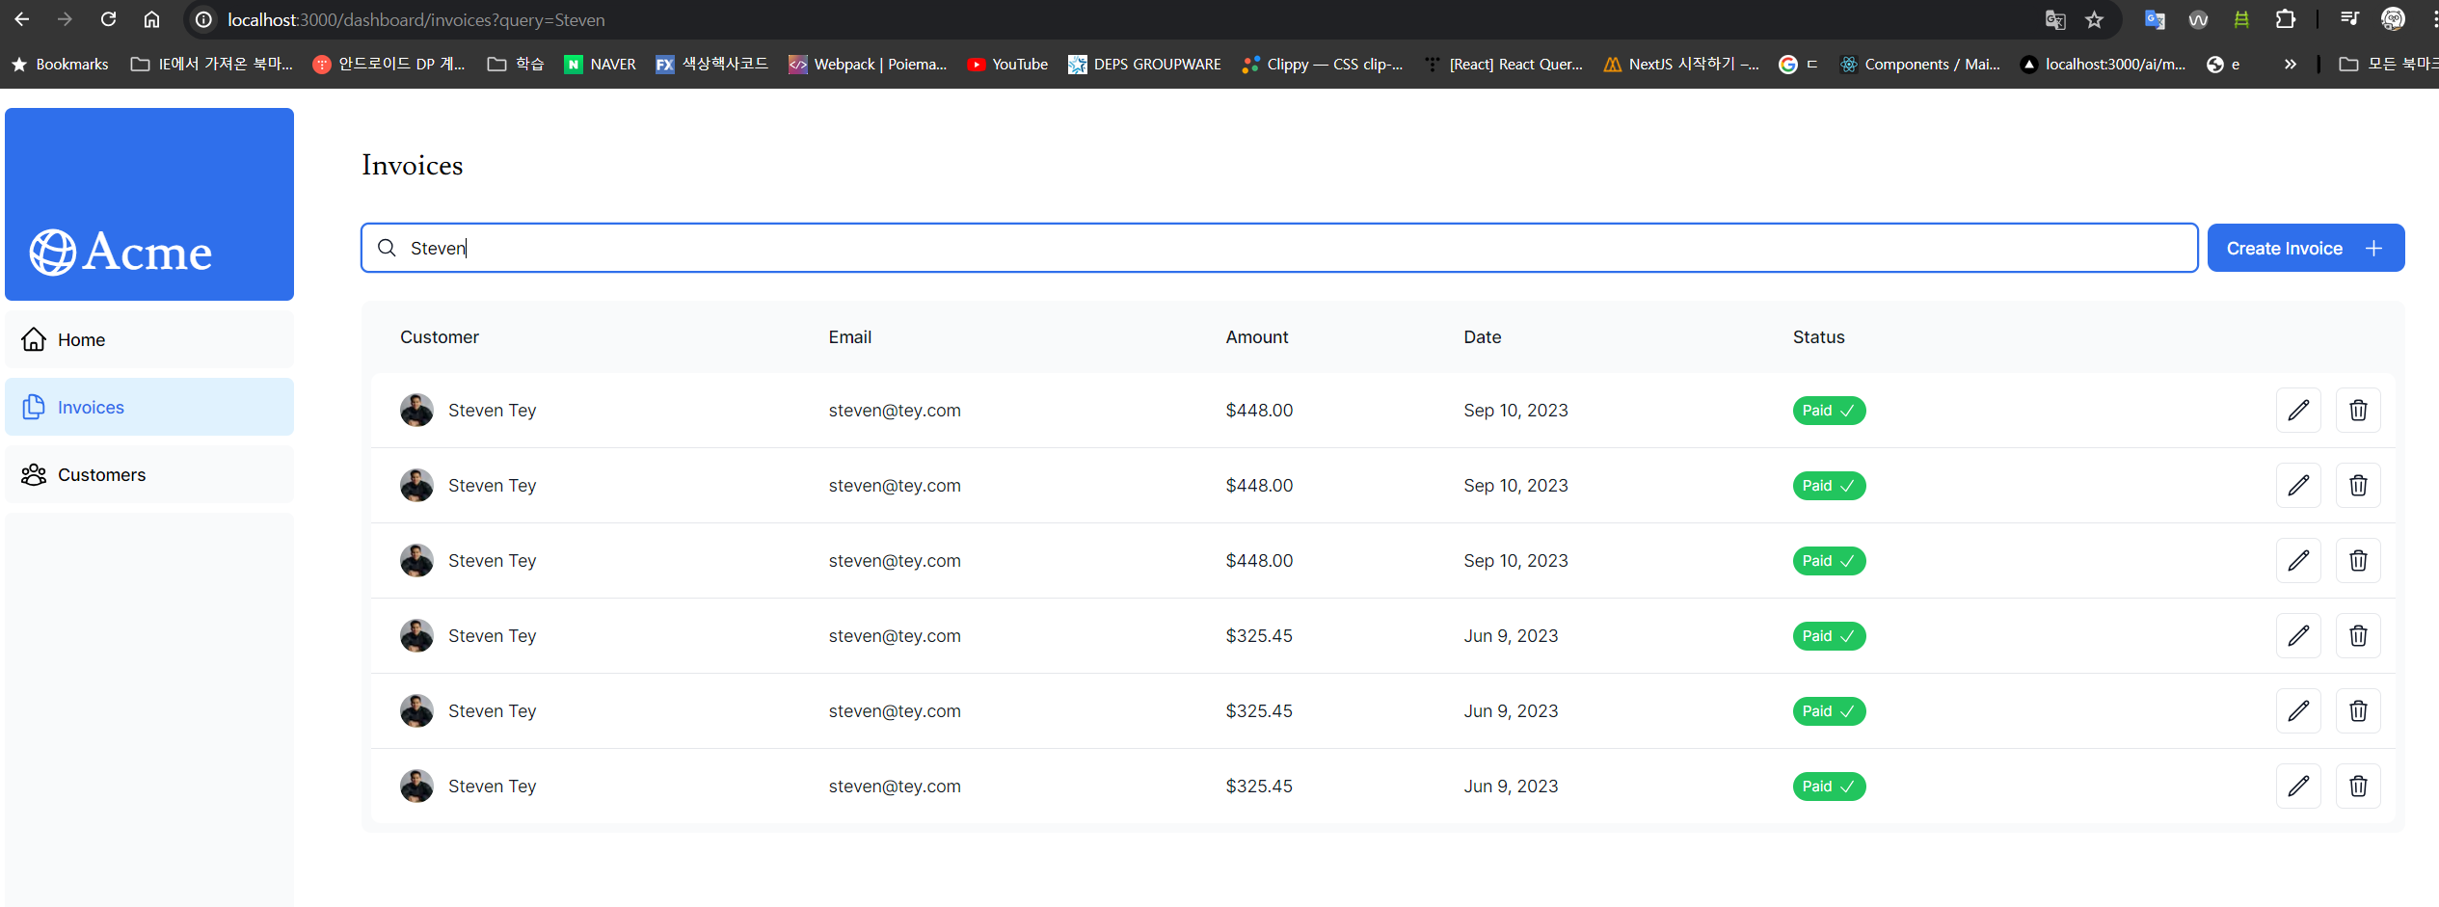
Task: Delete the second $448.00 invoice row
Action: (2358, 486)
